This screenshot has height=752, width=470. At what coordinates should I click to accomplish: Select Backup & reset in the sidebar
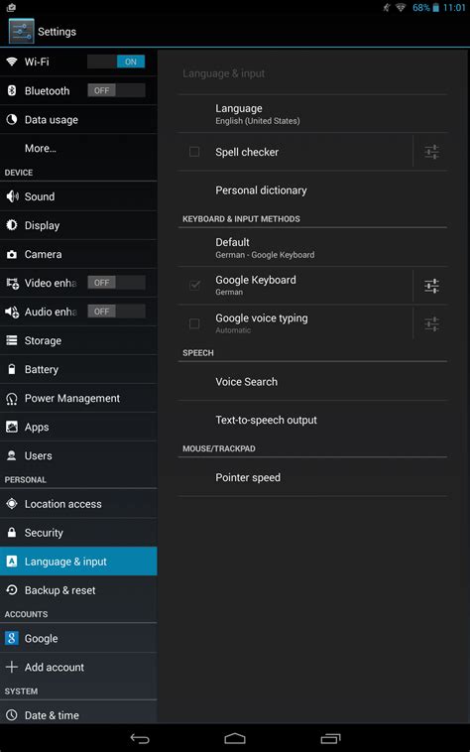click(78, 590)
